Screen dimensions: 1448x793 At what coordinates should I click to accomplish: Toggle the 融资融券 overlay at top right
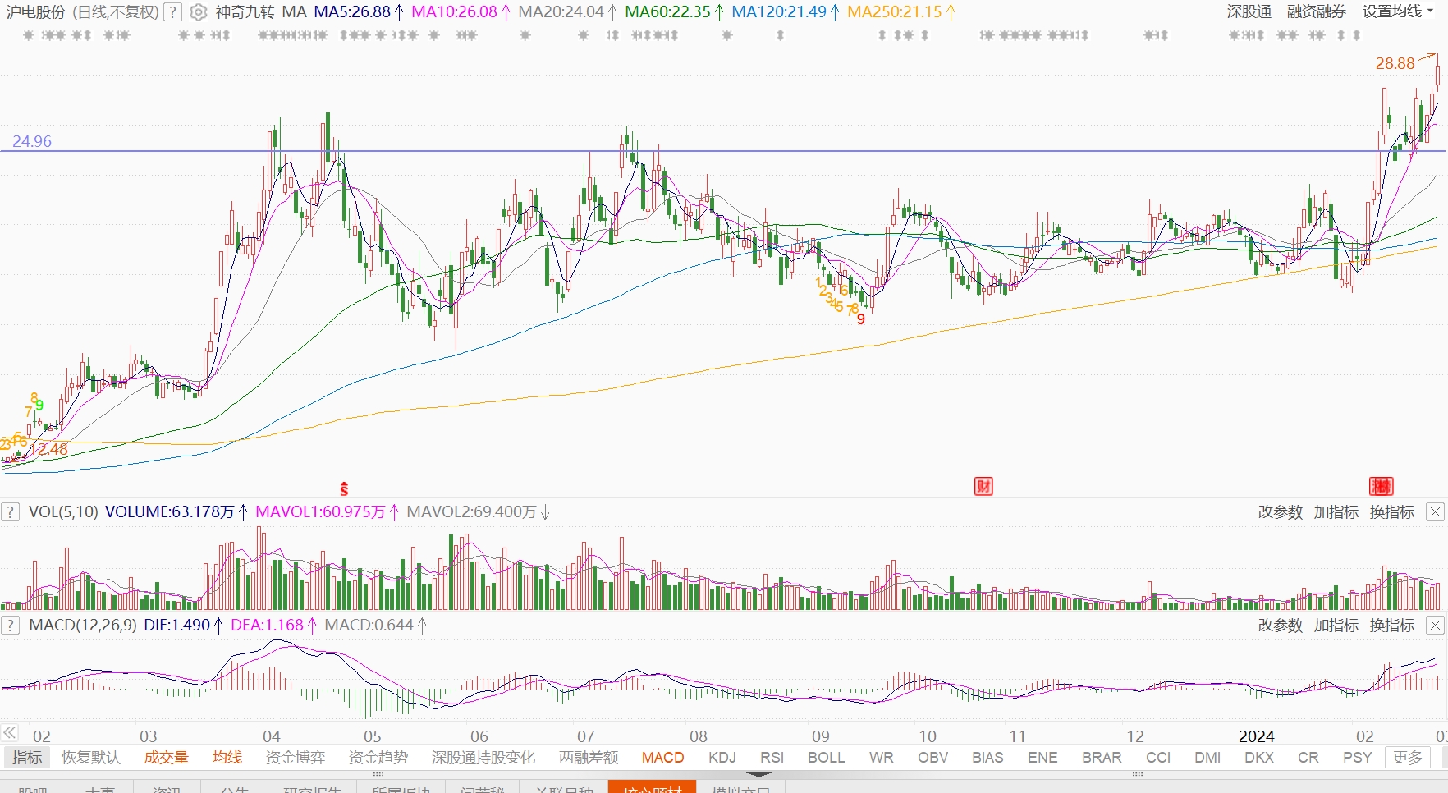click(1317, 11)
